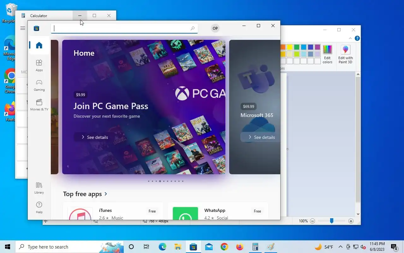Pick the orange color in Paint palette
The image size is (404, 253).
point(283,47)
